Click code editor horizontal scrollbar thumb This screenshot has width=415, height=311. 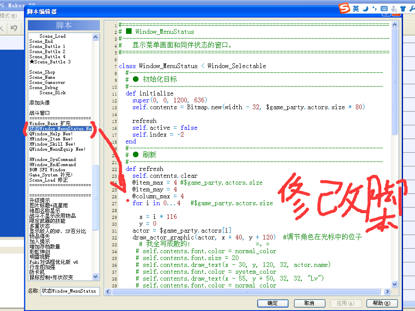coord(247,291)
